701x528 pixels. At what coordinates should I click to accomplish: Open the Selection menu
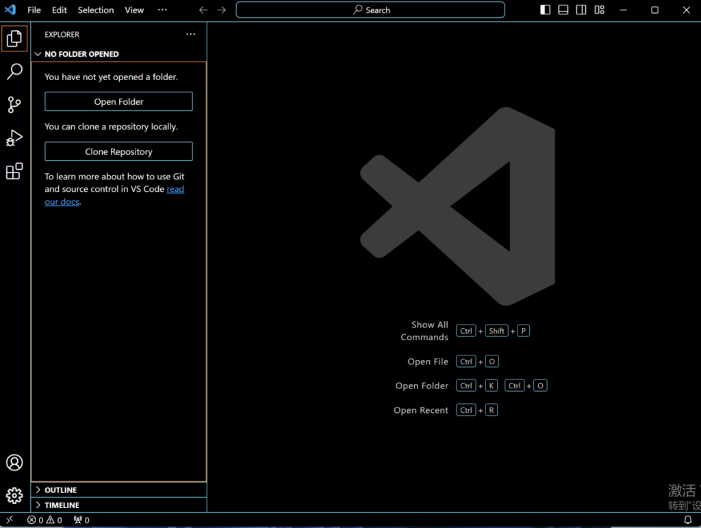coord(96,10)
